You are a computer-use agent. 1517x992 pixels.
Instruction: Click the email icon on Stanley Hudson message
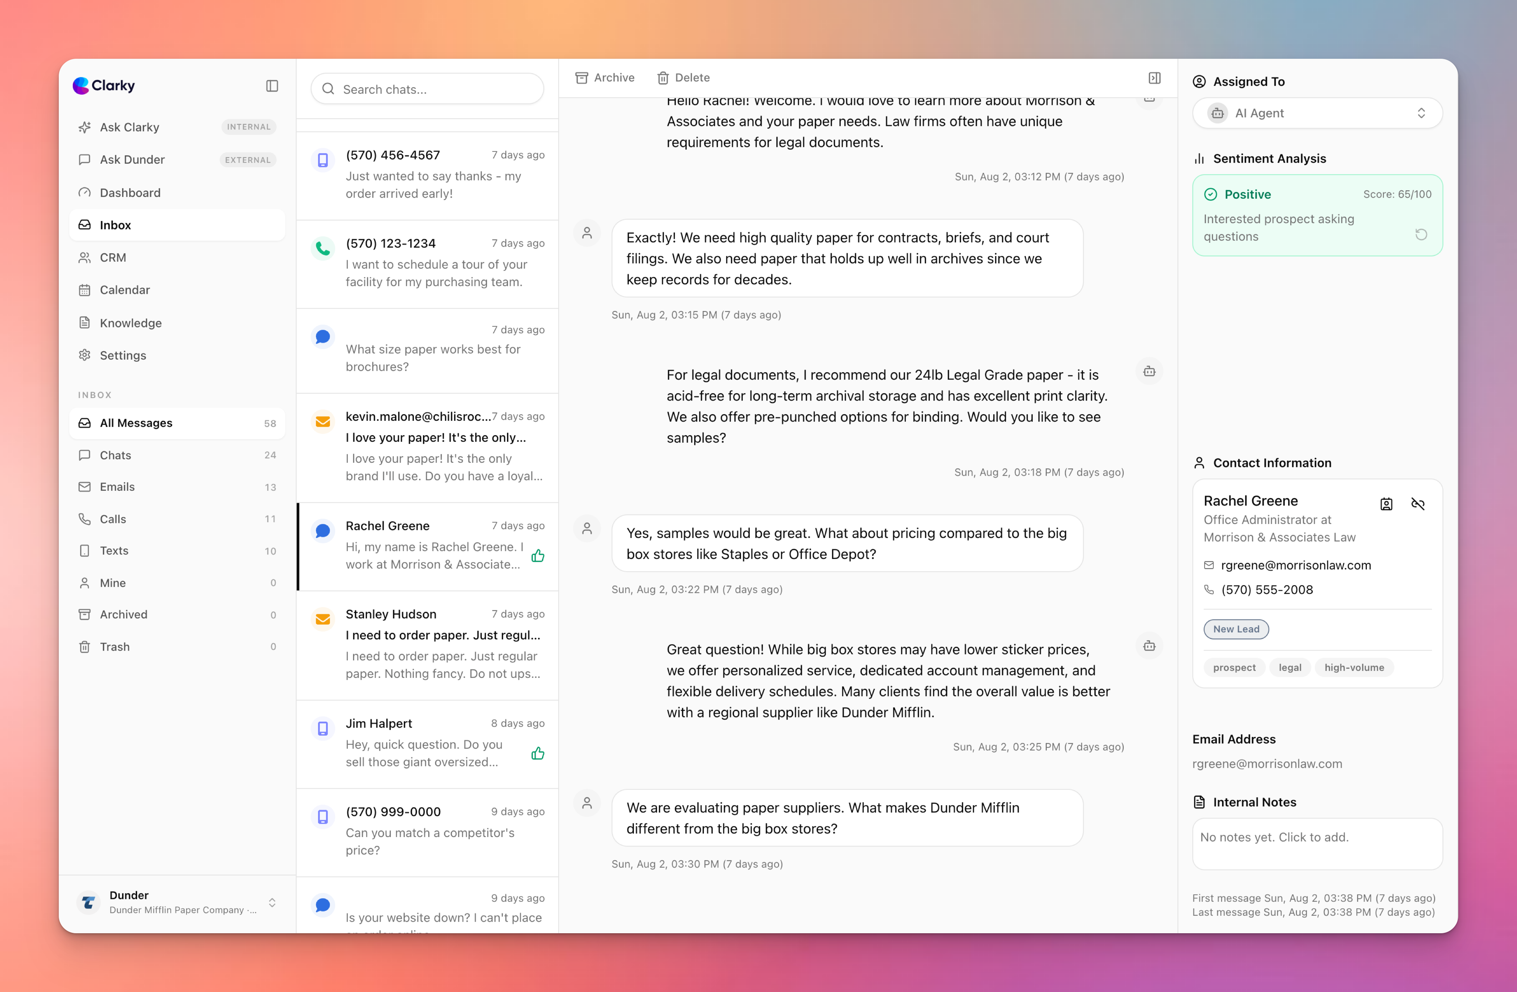(x=323, y=619)
